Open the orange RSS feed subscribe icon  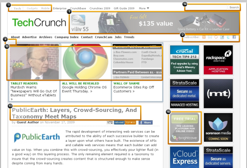pyautogui.click(x=204, y=37)
